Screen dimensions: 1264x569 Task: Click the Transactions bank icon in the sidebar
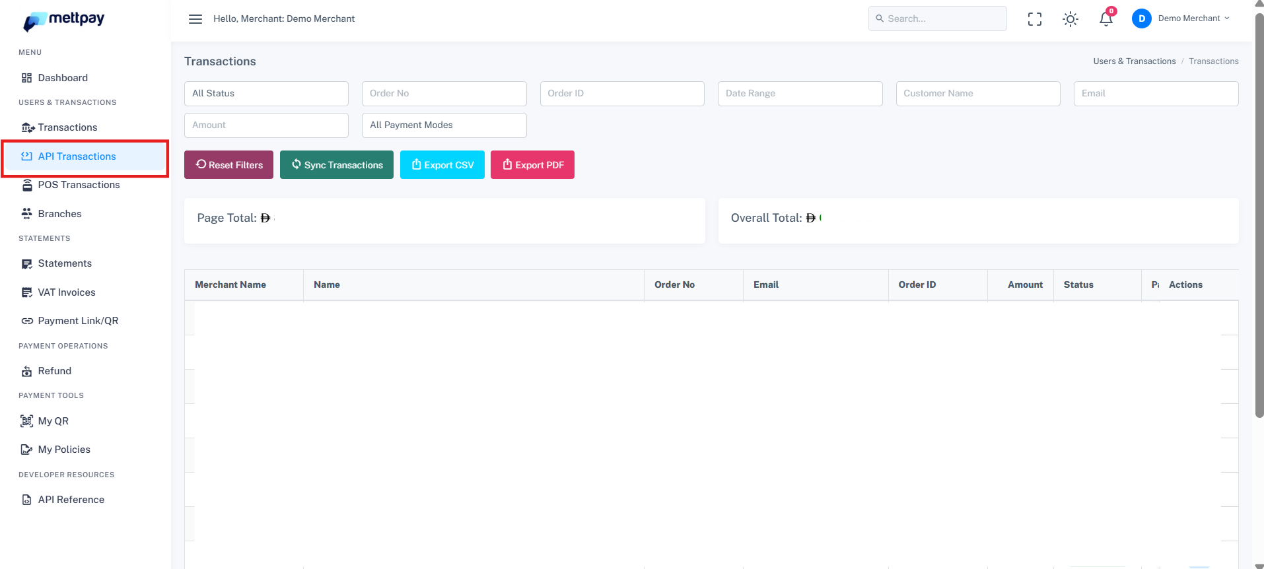pos(28,127)
